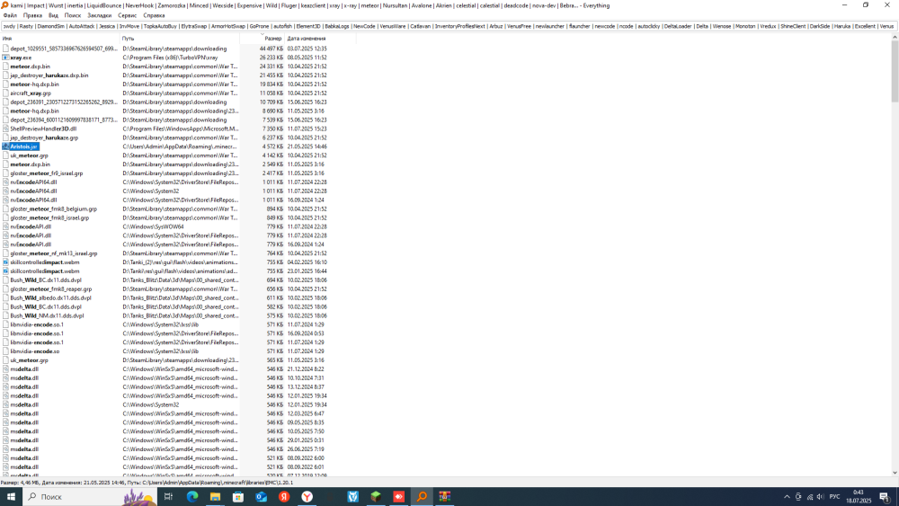
Task: Select the file gloster_meteor_fmk8_reaper.grp
Action: (51, 289)
